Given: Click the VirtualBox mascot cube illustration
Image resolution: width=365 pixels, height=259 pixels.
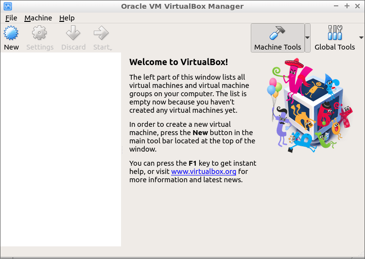Looking at the screenshot, I should 310,105.
